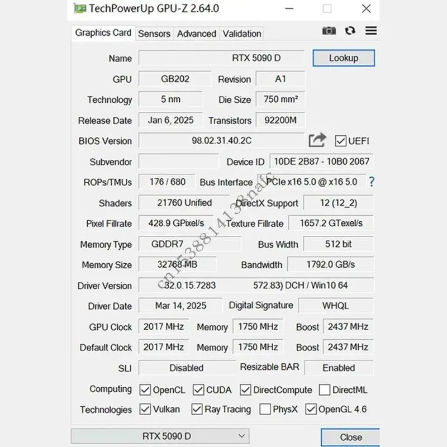The width and height of the screenshot is (447, 447).
Task: Switch to the Sensors tab
Action: click(x=154, y=34)
